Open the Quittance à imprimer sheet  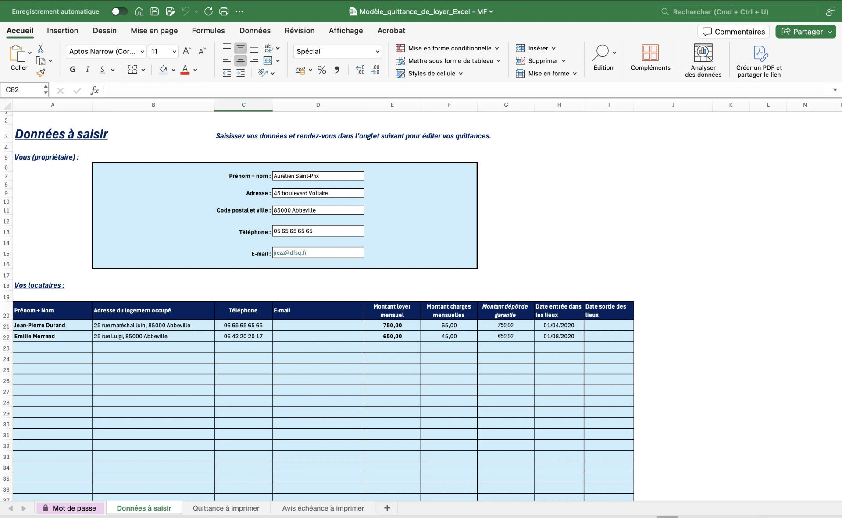(226, 508)
